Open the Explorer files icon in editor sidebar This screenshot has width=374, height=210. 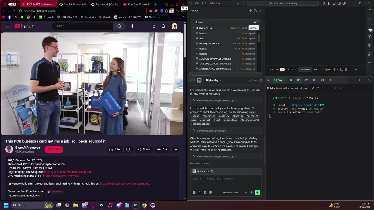click(x=370, y=11)
